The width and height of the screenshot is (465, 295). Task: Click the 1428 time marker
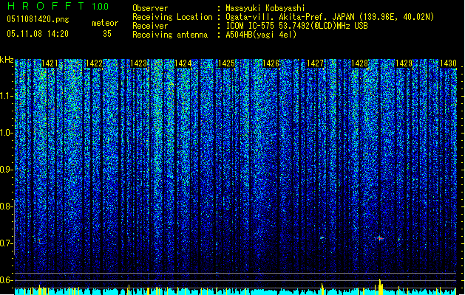pos(359,63)
